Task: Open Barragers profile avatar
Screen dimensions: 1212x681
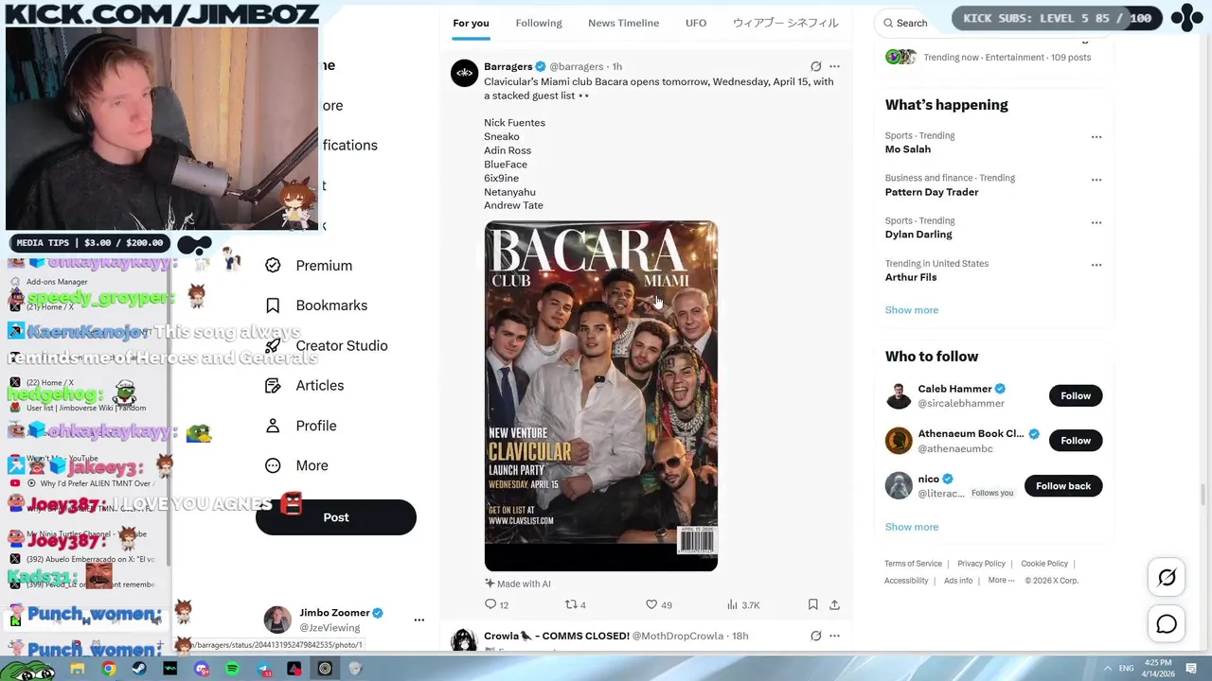Action: click(x=464, y=73)
